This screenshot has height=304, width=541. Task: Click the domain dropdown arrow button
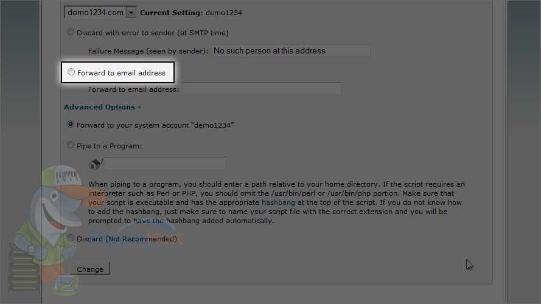click(x=131, y=13)
